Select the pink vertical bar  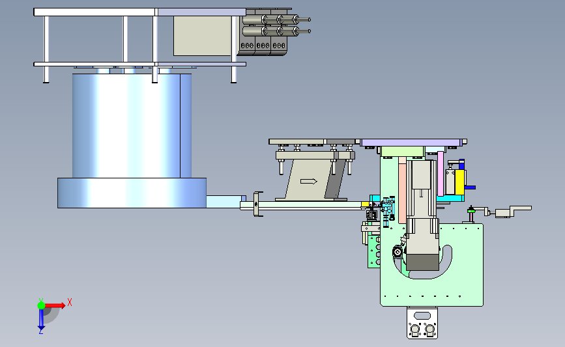(441, 173)
